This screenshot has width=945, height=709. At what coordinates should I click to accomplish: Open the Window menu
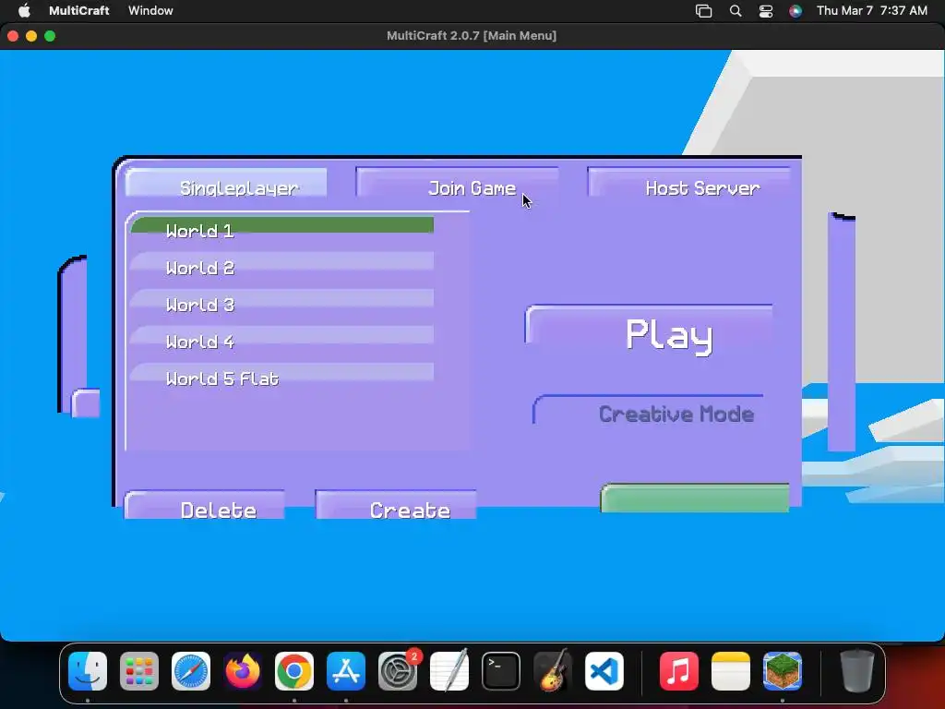pyautogui.click(x=150, y=10)
